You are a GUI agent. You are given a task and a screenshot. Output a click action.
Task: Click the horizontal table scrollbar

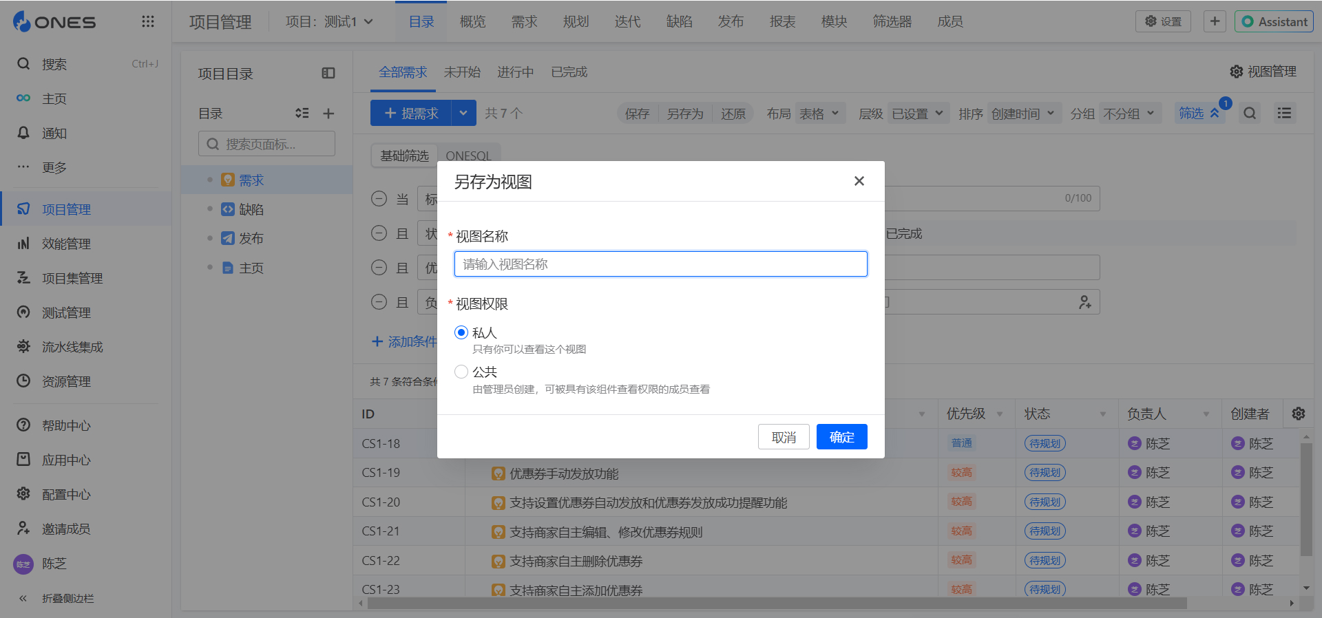coord(777,604)
